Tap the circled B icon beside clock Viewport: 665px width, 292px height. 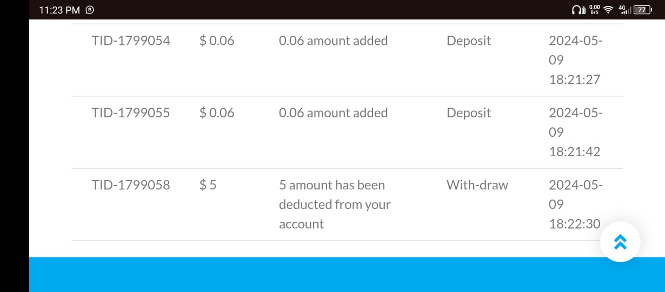[90, 10]
